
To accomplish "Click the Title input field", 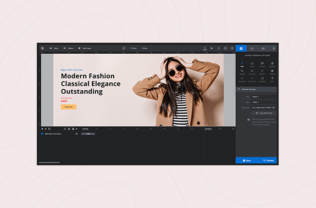I will 264,97.
